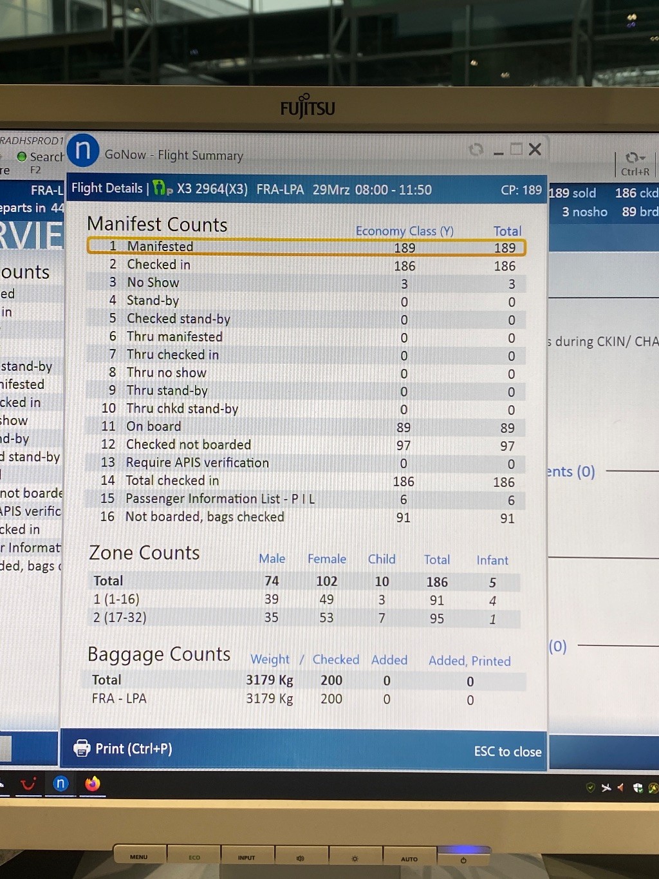Select the On board row
The image size is (659, 879).
306,427
